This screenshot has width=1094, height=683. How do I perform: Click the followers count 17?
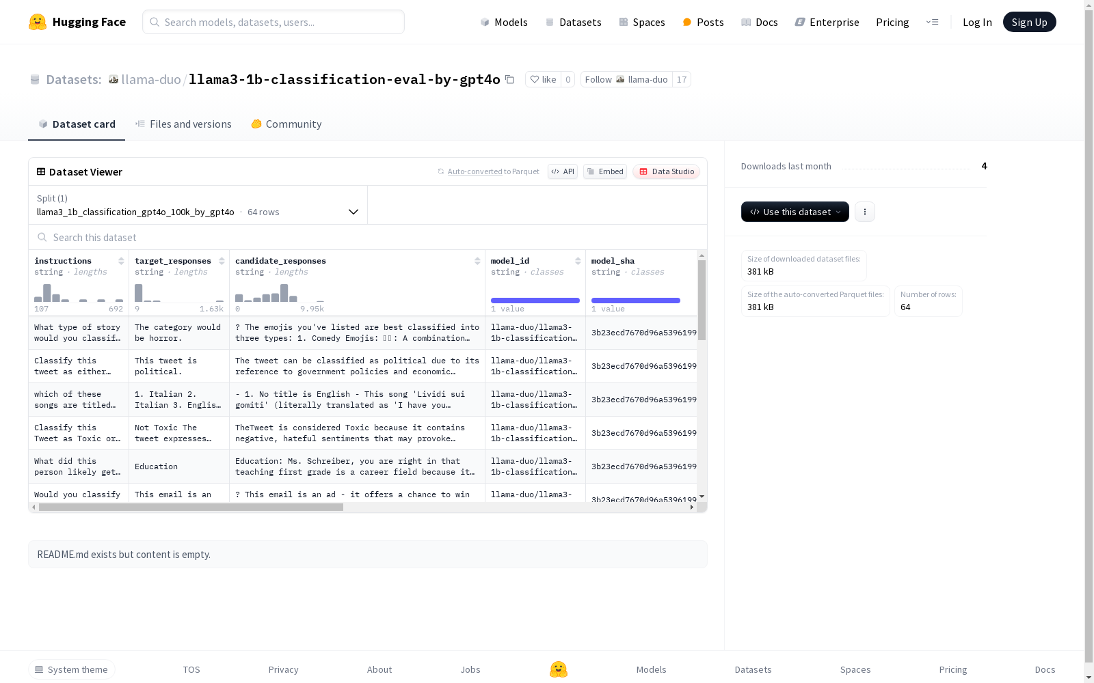point(682,79)
